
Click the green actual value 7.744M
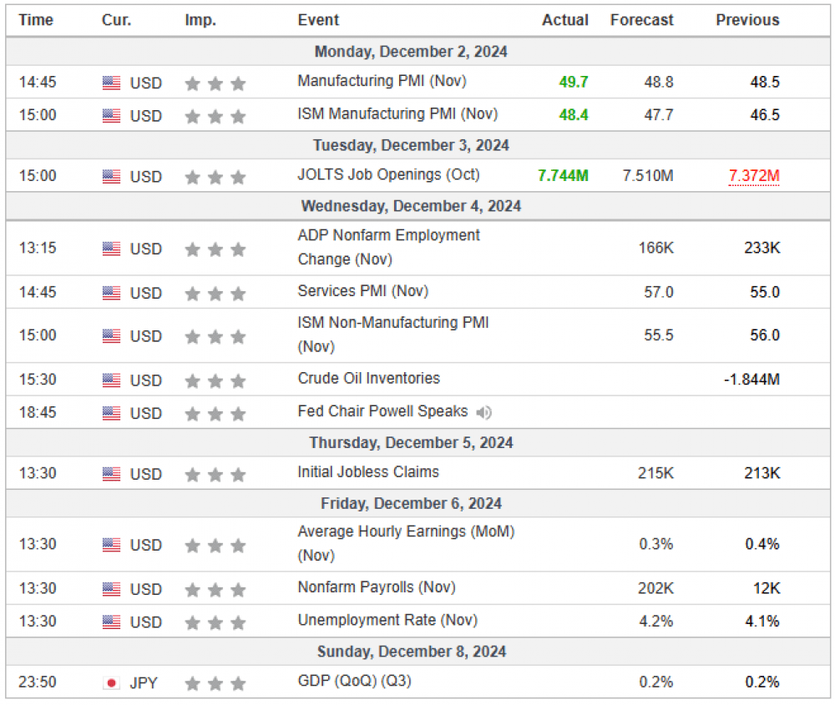[x=563, y=175]
